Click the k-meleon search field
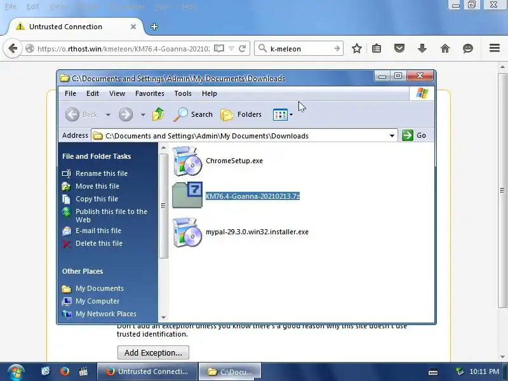Image resolution: width=508 pixels, height=381 pixels. click(x=300, y=49)
